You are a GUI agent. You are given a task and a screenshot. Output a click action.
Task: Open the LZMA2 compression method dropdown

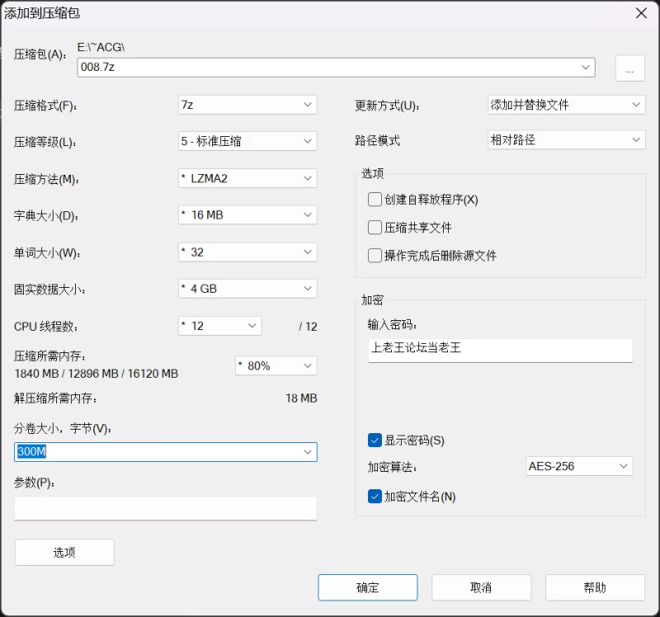pyautogui.click(x=247, y=178)
